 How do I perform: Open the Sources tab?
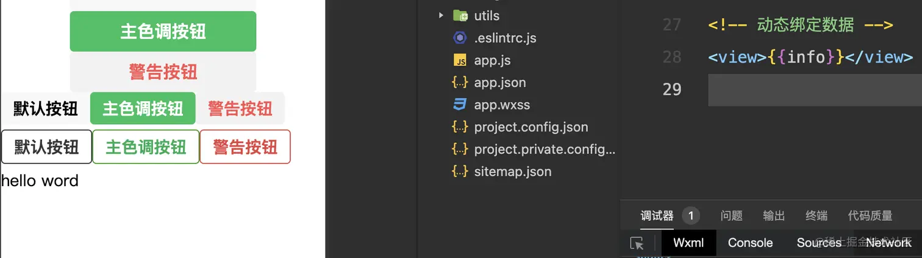(818, 243)
